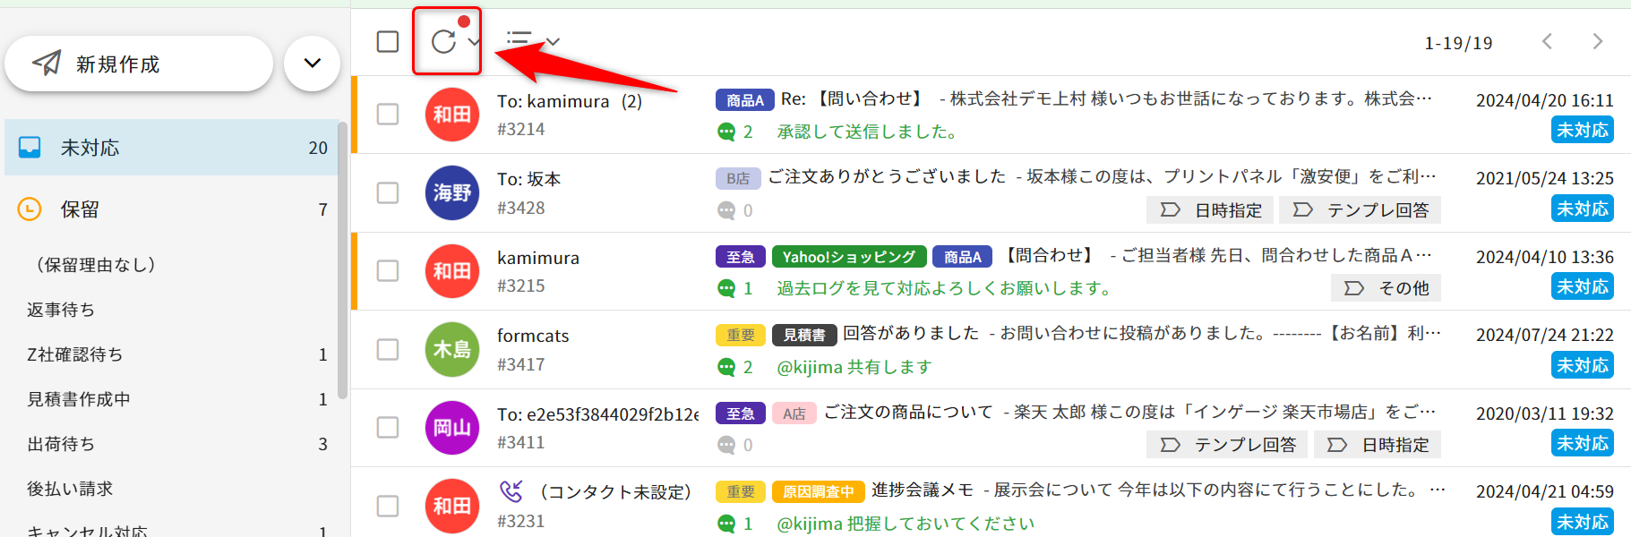Click the comment bubble icon on ticket #3214
Screen dimensions: 1631x537
[726, 132]
